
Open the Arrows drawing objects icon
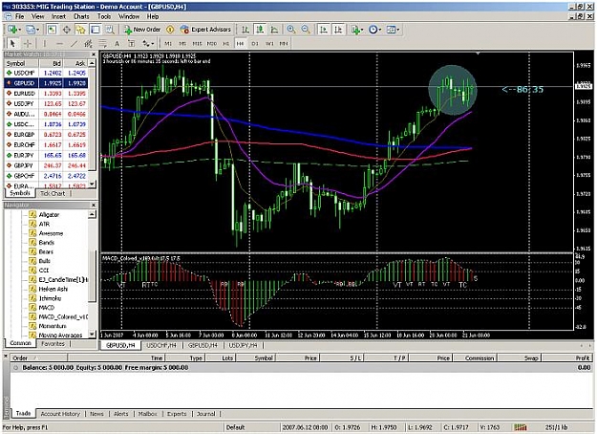click(x=146, y=43)
